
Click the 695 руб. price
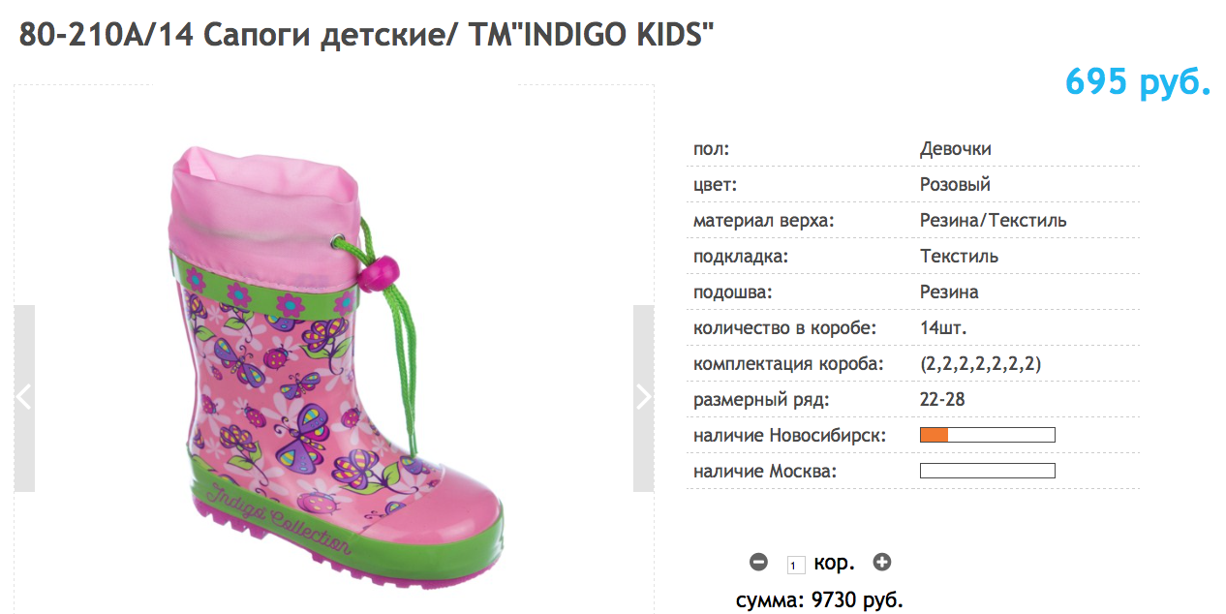pos(1138,82)
